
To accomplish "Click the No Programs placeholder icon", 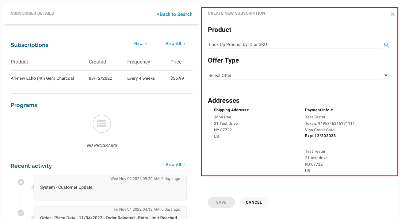I will (102, 124).
